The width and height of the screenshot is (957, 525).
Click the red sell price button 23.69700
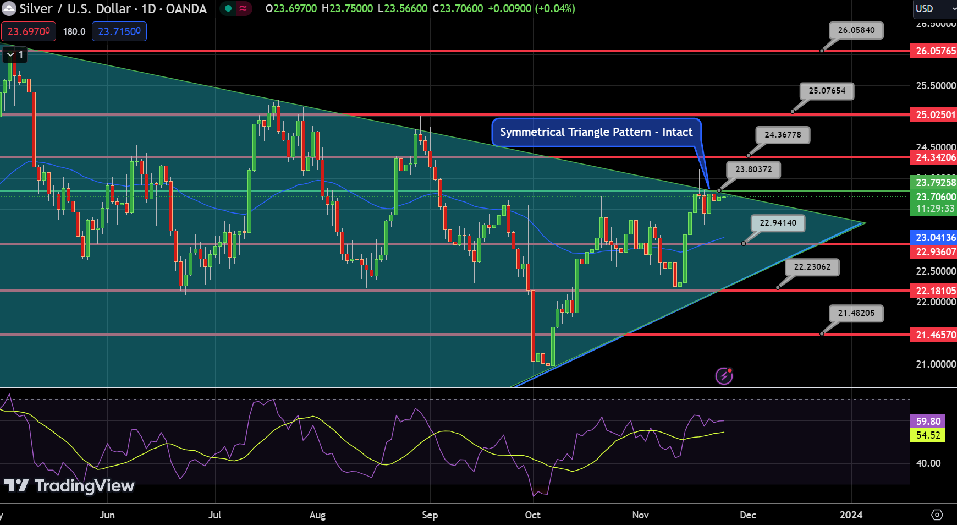(29, 31)
